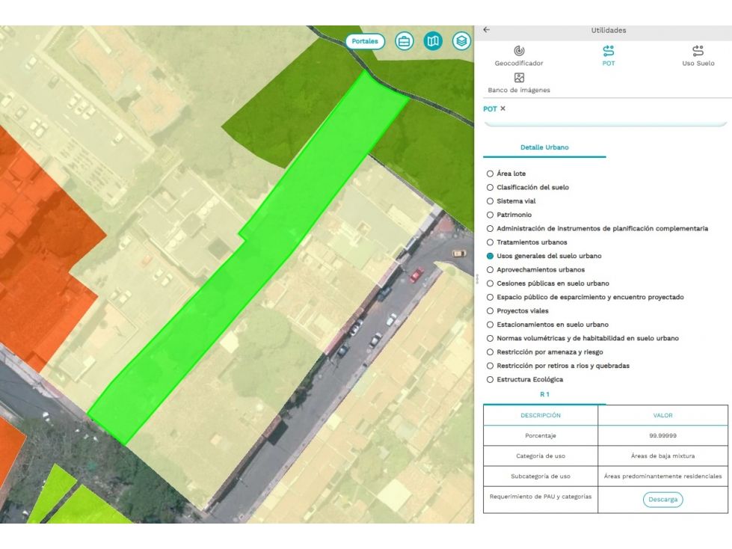Open the briefcase tools icon
Viewport: 732px width, 549px height.
click(404, 42)
